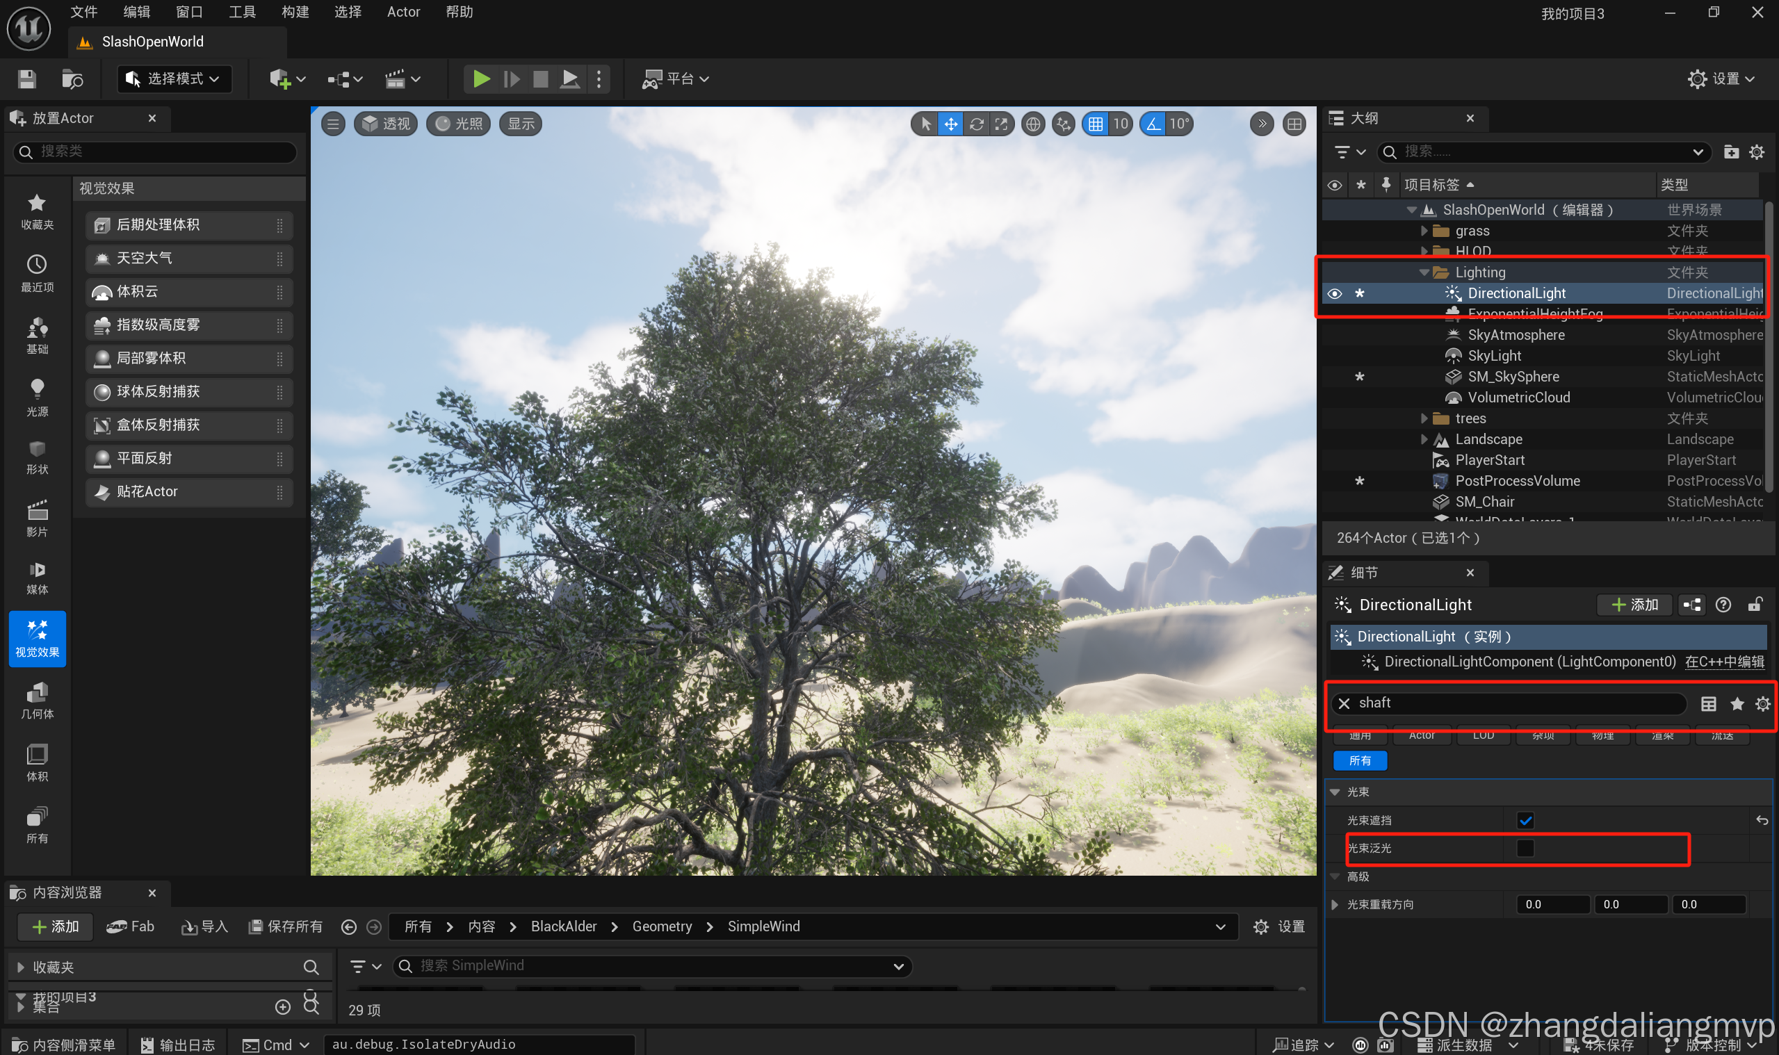
Task: Click the green Play button in toolbar
Action: point(481,79)
